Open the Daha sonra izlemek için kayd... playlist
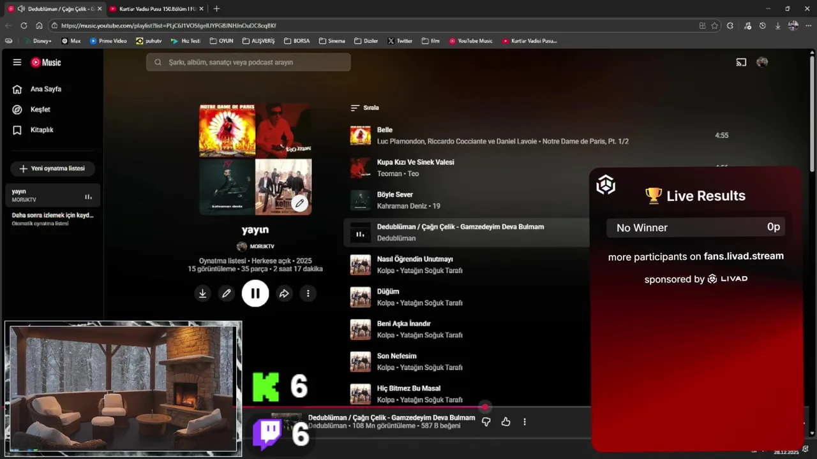Screen dimensions: 817x459 click(x=52, y=219)
